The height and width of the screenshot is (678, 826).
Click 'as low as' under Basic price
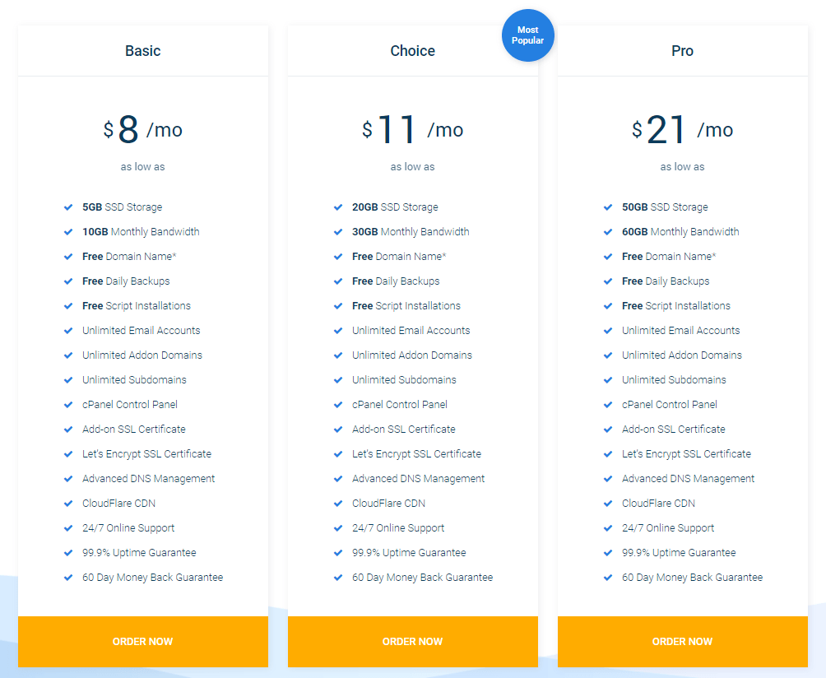143,167
